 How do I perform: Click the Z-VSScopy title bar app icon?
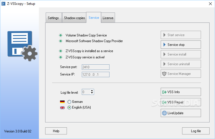pos(3,4)
